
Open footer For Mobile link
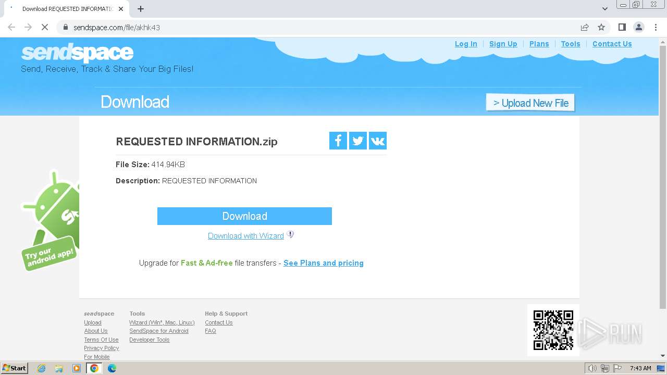pyautogui.click(x=97, y=357)
